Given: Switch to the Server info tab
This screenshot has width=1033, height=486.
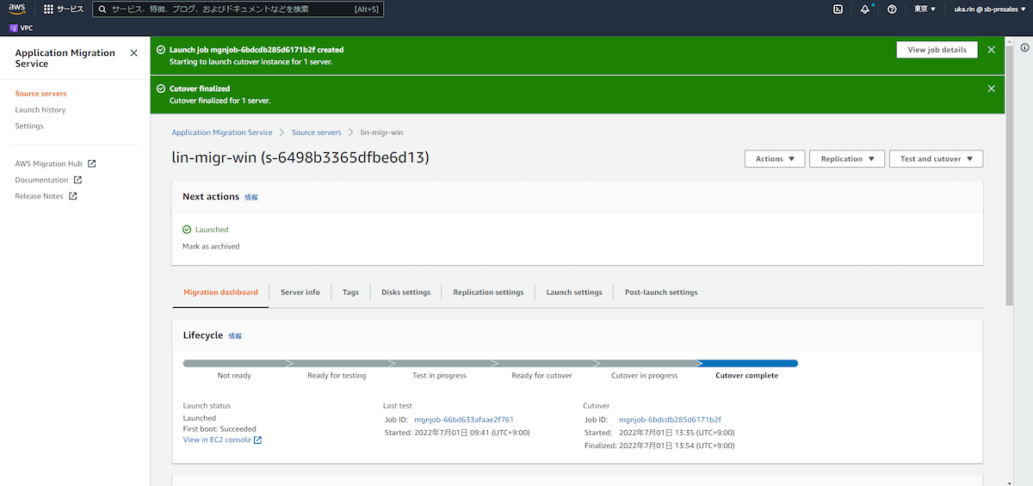Looking at the screenshot, I should tap(300, 292).
